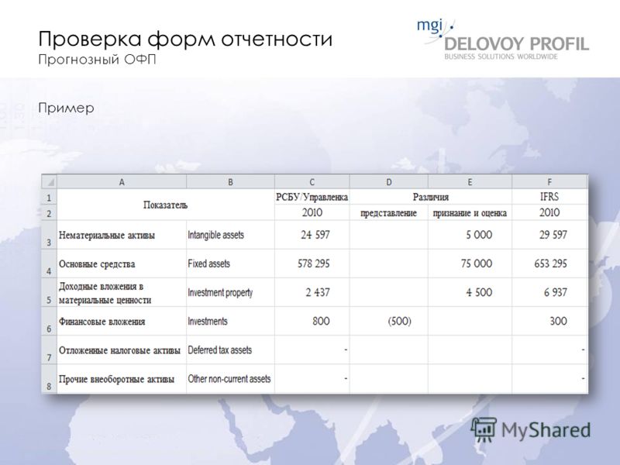
Task: Click 'Доходные вложения в материальные ценности' cell
Action: click(122, 293)
